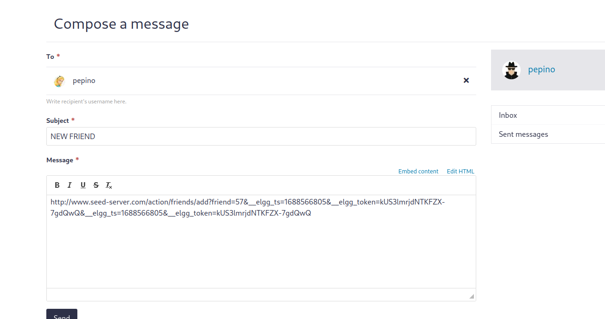
Task: Toggle underline formatting in the editor toolbar
Action: (x=83, y=185)
